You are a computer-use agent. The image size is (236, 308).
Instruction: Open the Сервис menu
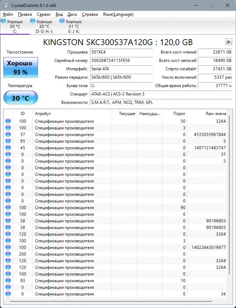tap(44, 14)
